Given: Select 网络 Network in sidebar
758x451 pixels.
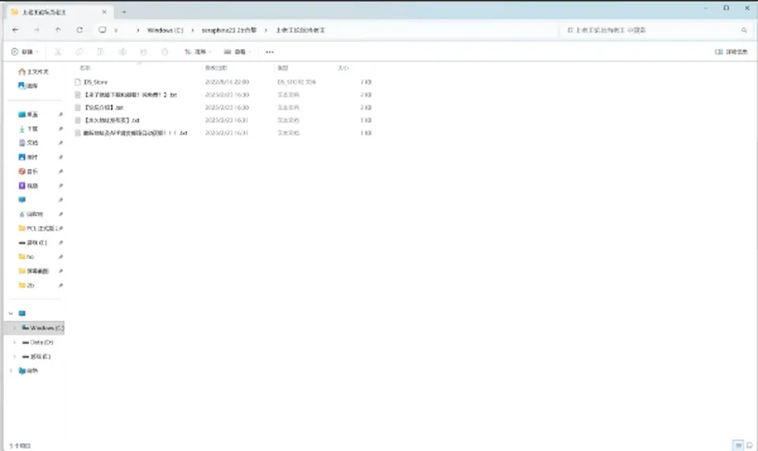Looking at the screenshot, I should coord(28,370).
